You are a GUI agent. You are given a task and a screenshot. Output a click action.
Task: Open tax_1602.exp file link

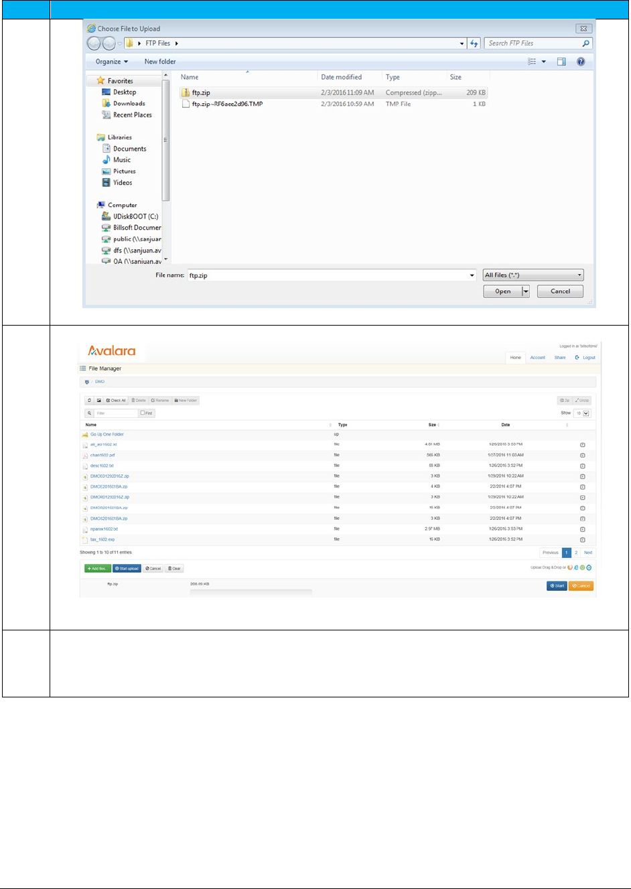pyautogui.click(x=102, y=539)
